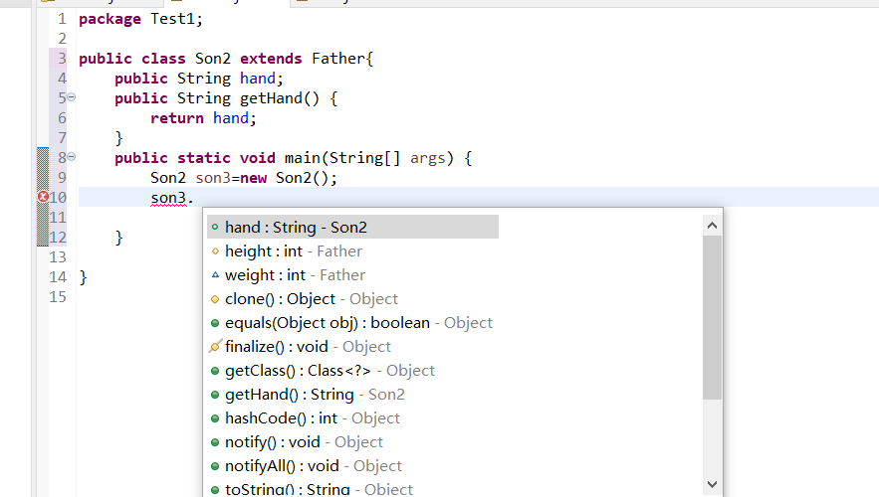
Task: Choose 'equals(Object obj) : boolean' proposal
Action: click(x=352, y=322)
